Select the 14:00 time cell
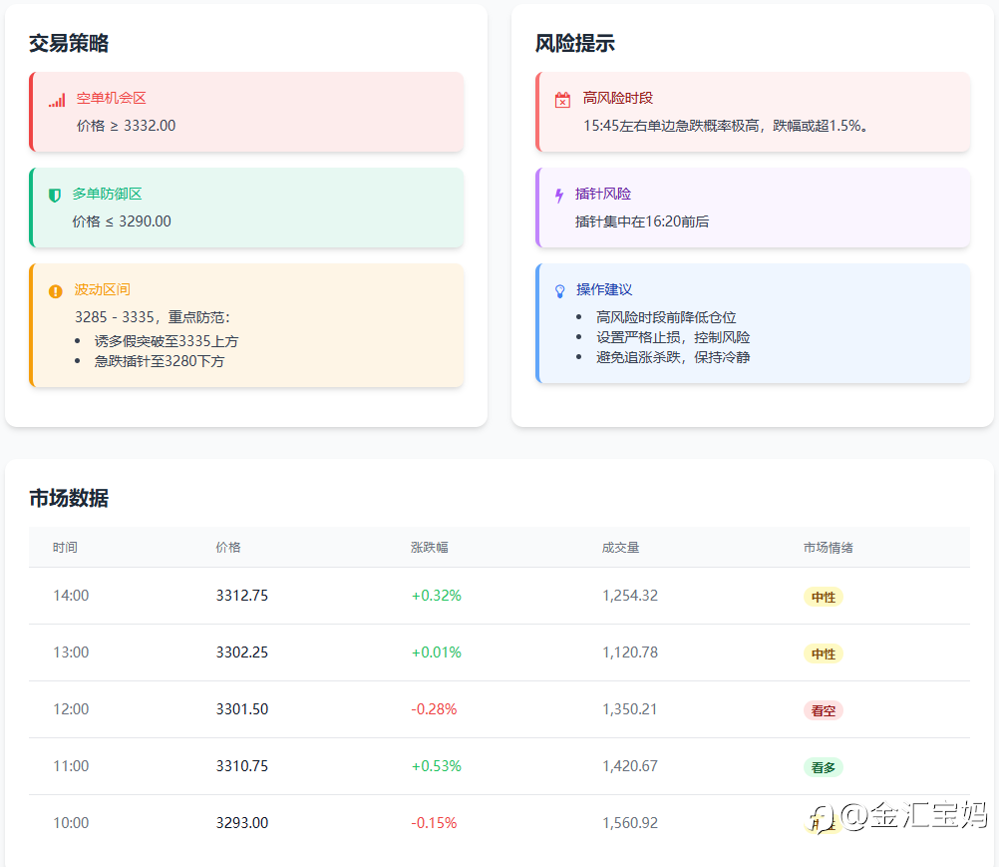Screen dimensions: 999x867 pos(71,596)
